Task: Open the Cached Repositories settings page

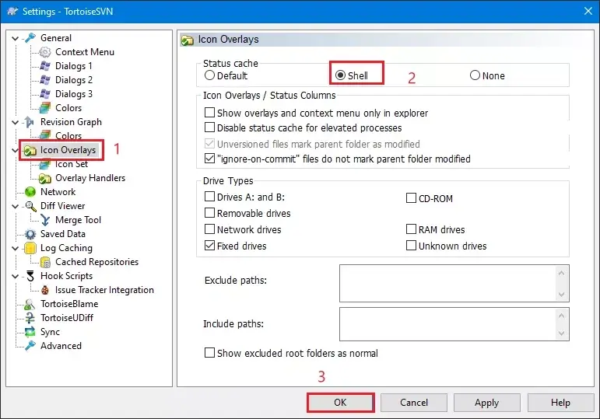Action: click(x=96, y=262)
